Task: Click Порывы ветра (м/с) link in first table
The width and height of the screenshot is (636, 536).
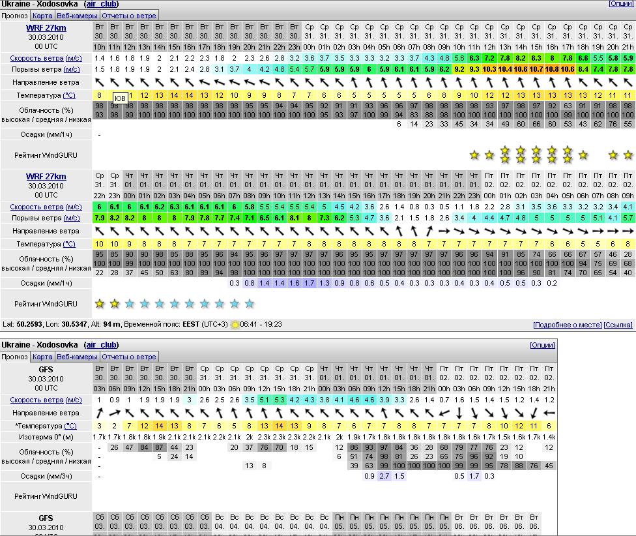Action: point(45,70)
